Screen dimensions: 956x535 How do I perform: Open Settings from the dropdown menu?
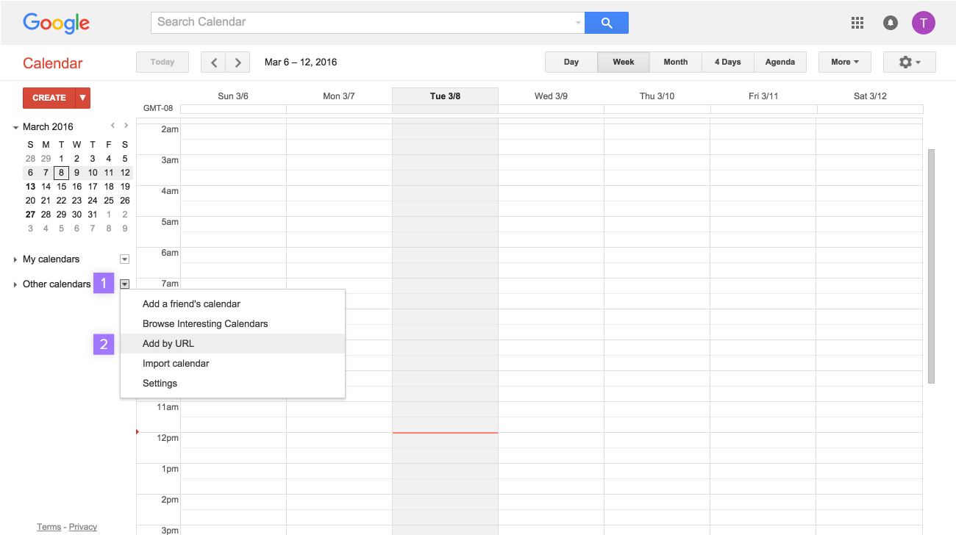point(232,384)
